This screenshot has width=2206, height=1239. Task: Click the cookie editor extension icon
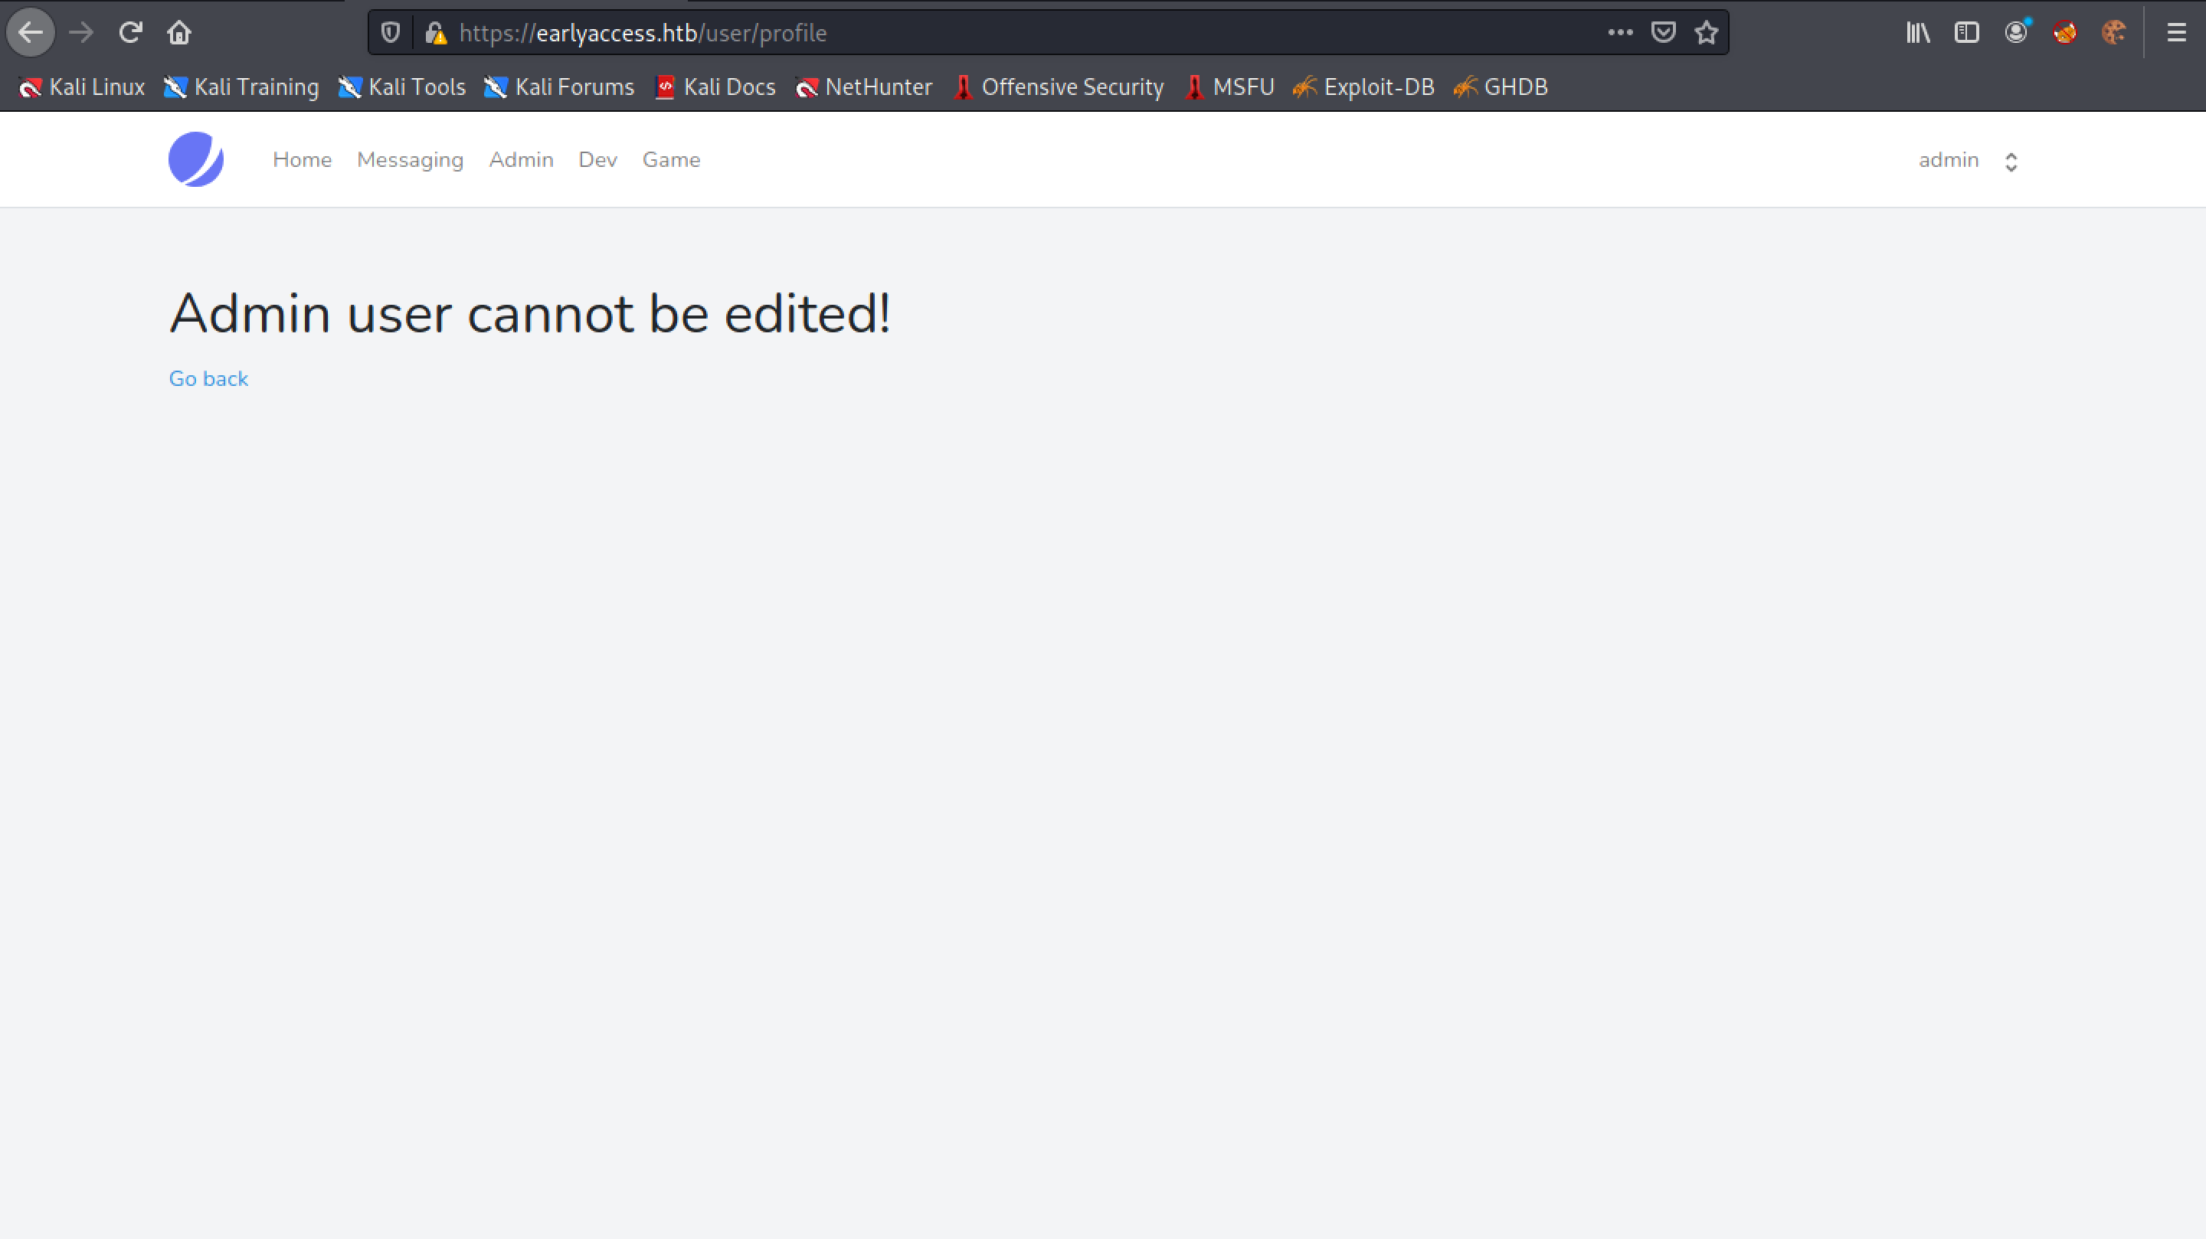(2113, 32)
